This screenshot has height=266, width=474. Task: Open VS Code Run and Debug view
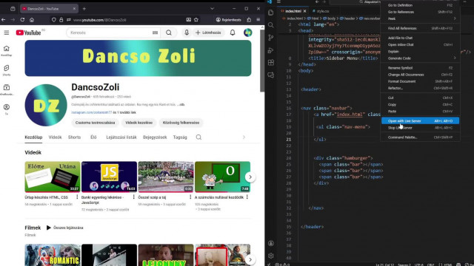pos(271,50)
